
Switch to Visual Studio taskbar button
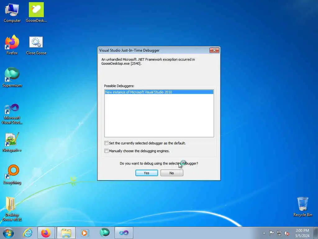(124, 233)
